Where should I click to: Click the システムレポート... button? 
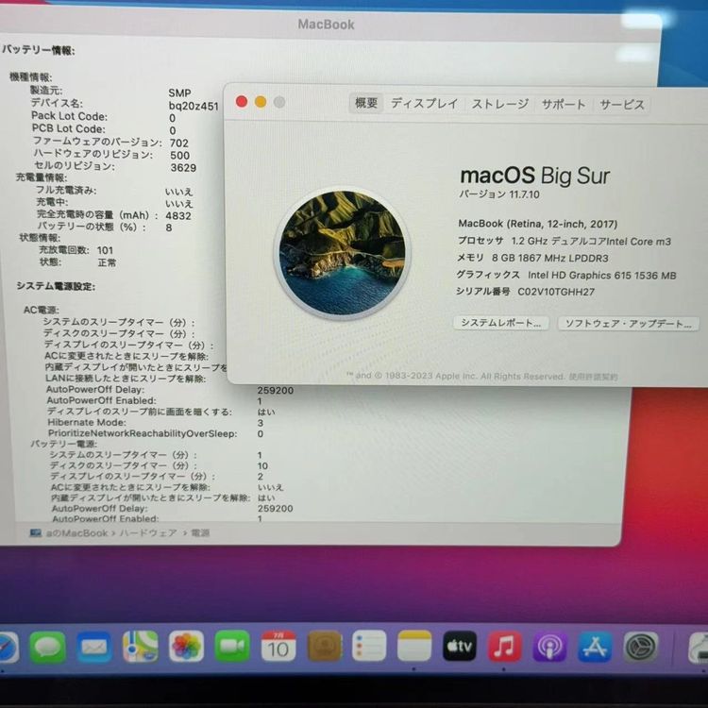(x=500, y=323)
